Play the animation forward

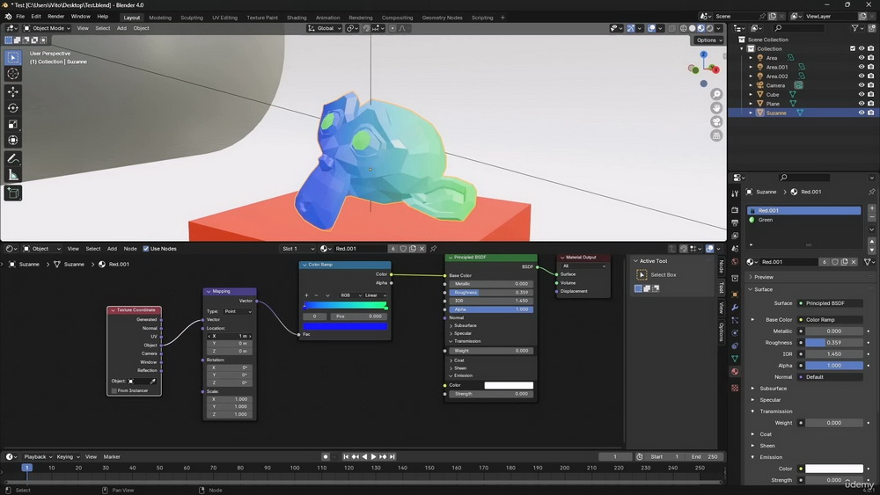[x=374, y=457]
